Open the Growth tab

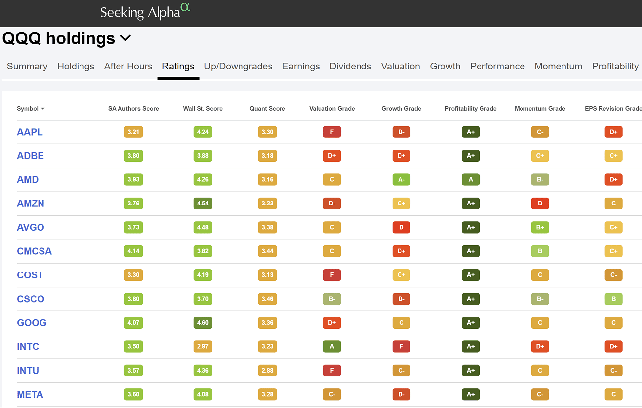445,66
